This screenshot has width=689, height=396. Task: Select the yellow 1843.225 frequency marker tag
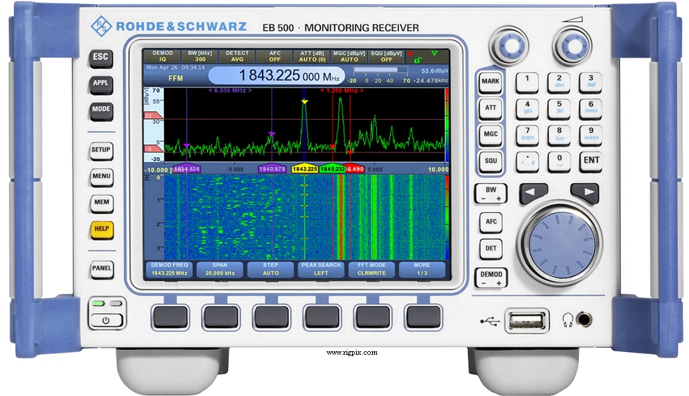[305, 169]
